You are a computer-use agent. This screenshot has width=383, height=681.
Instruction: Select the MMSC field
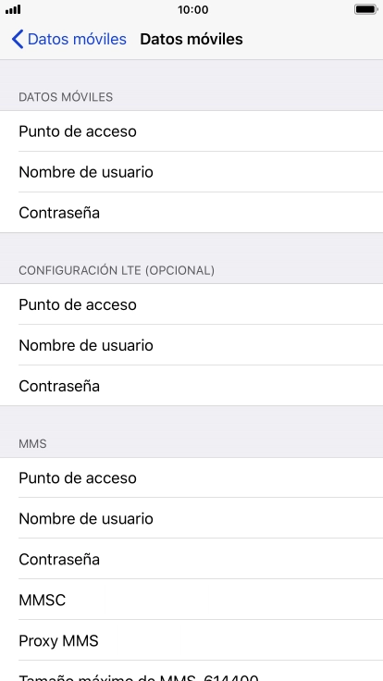tap(191, 600)
